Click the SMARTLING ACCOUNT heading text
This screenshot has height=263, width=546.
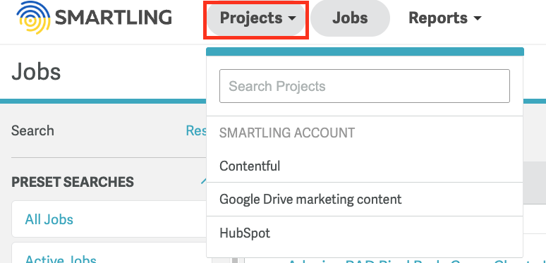click(287, 133)
